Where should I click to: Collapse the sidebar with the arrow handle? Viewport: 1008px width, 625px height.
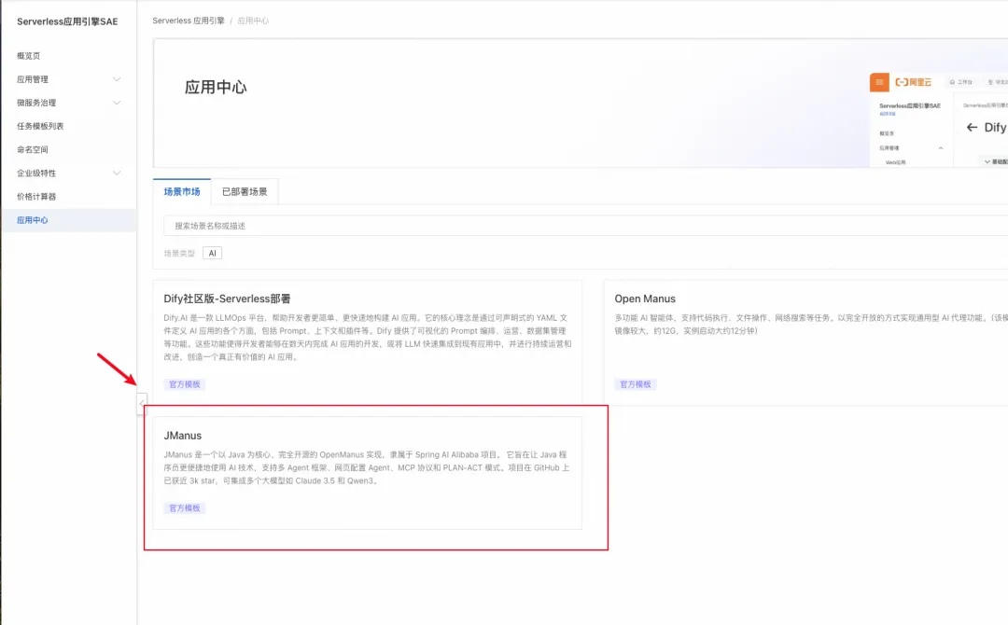click(142, 404)
